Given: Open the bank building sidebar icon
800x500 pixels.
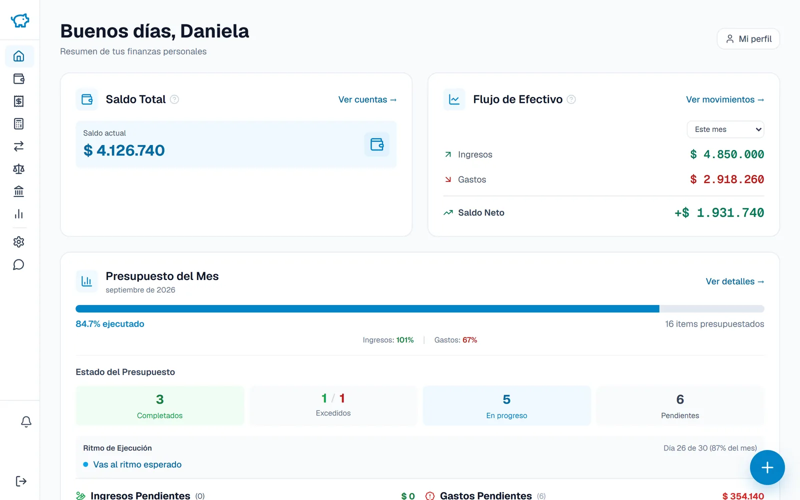Looking at the screenshot, I should (19, 191).
